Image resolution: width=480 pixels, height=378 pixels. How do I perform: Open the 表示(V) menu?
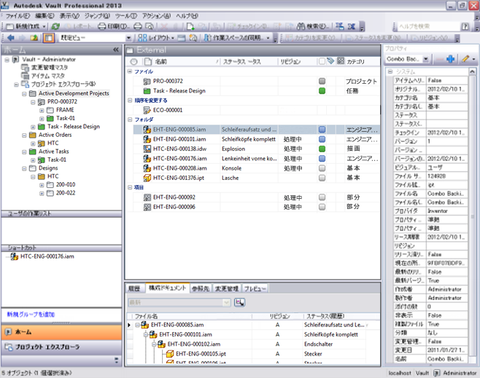point(69,15)
